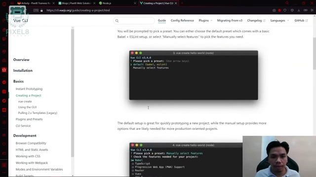Viewport: 316px width, 177px height.
Task: Open Working with CSS in sidebar
Action: click(x=28, y=156)
